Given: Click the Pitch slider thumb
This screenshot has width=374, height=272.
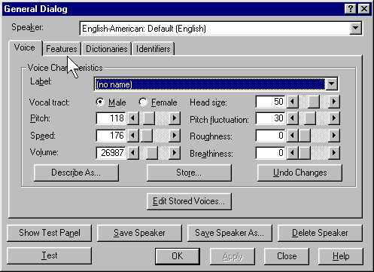Looking at the screenshot, I should point(149,118).
